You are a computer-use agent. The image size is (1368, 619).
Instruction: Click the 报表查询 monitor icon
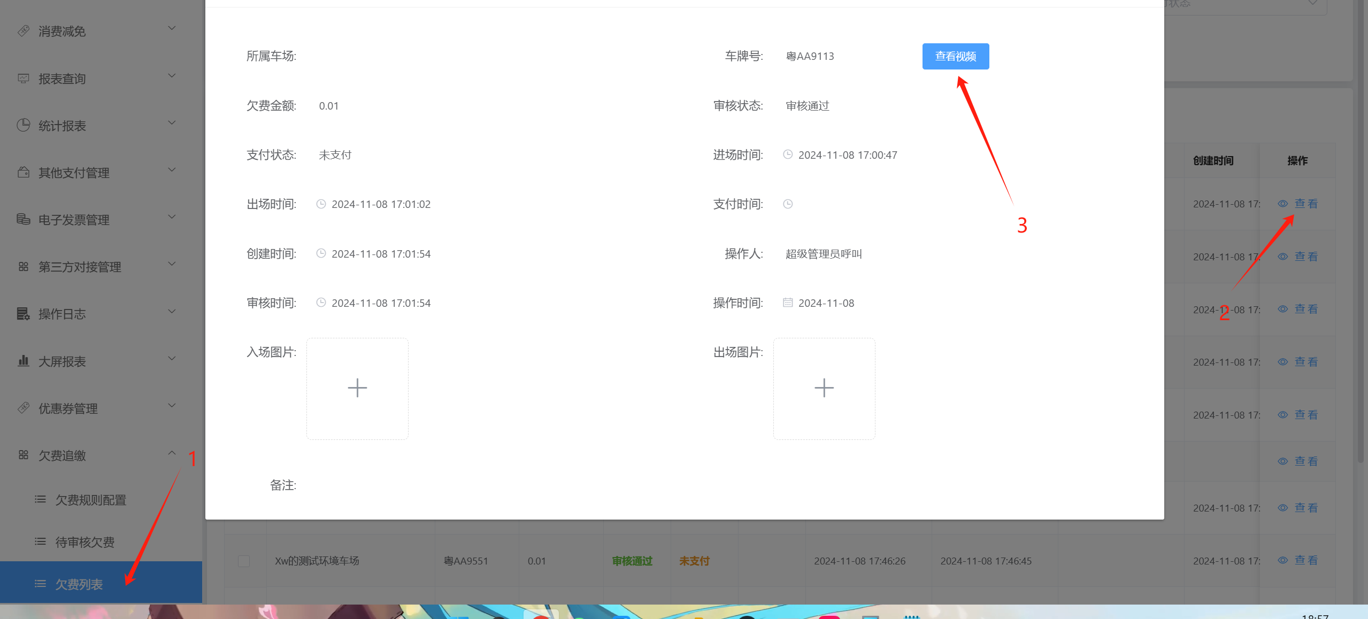click(23, 78)
